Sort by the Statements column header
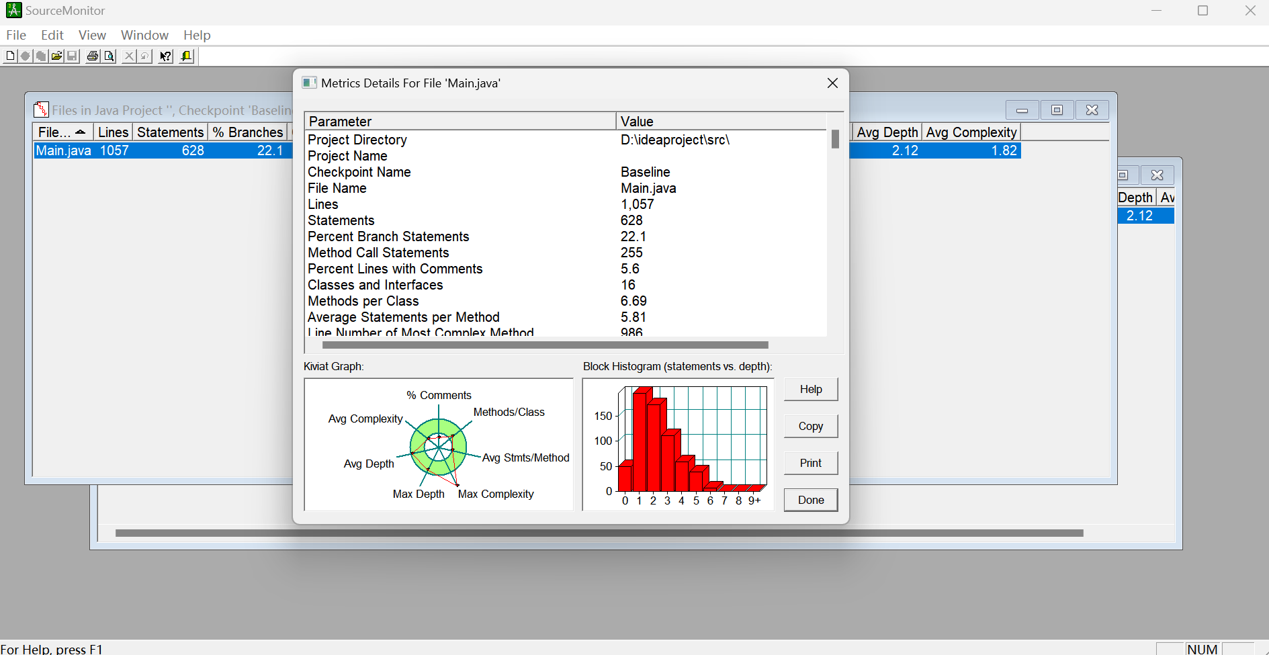Image resolution: width=1269 pixels, height=655 pixels. 170,132
